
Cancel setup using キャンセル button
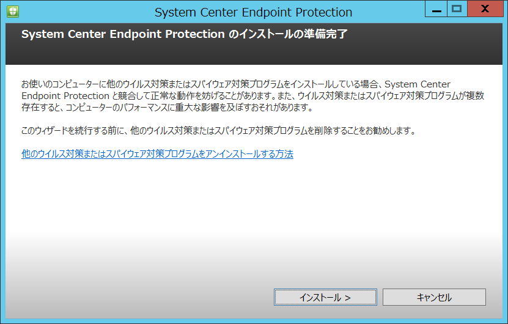(434, 297)
